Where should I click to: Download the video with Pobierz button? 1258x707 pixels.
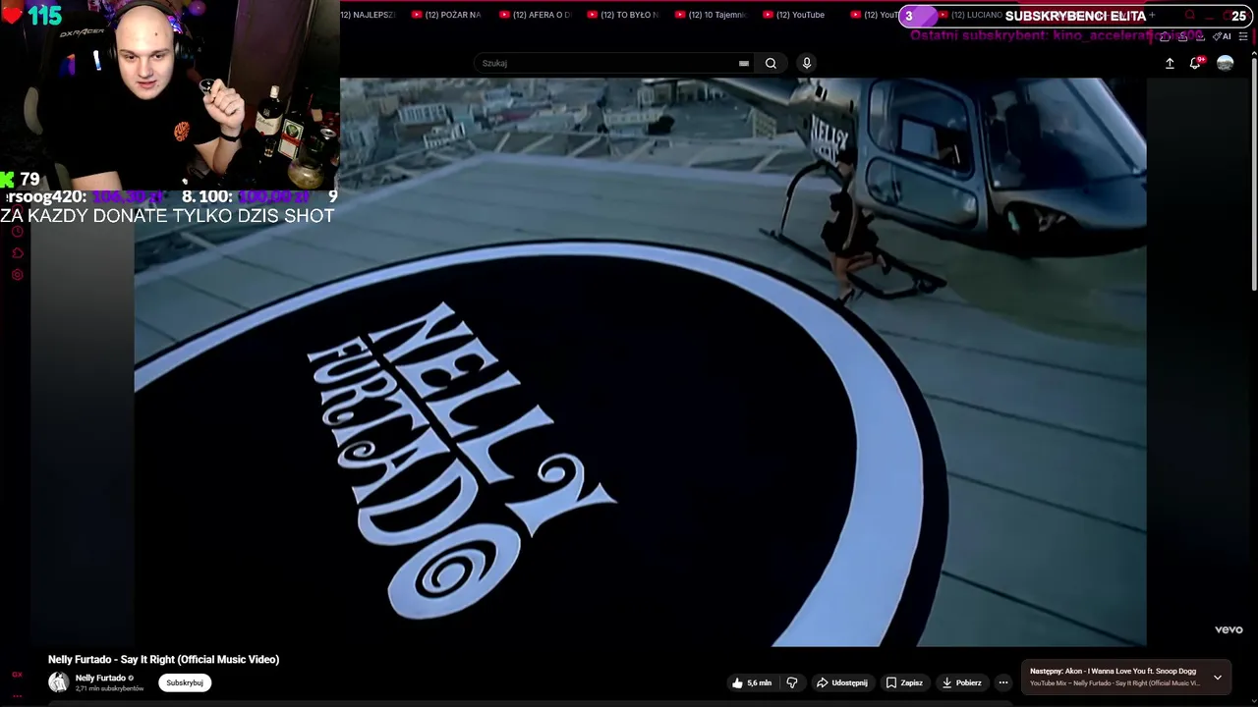961,682
